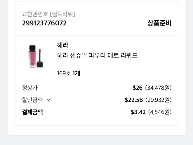The width and height of the screenshot is (193, 145).
Task: Click the Hera lip liquid product thumbnail
Action: point(36,56)
